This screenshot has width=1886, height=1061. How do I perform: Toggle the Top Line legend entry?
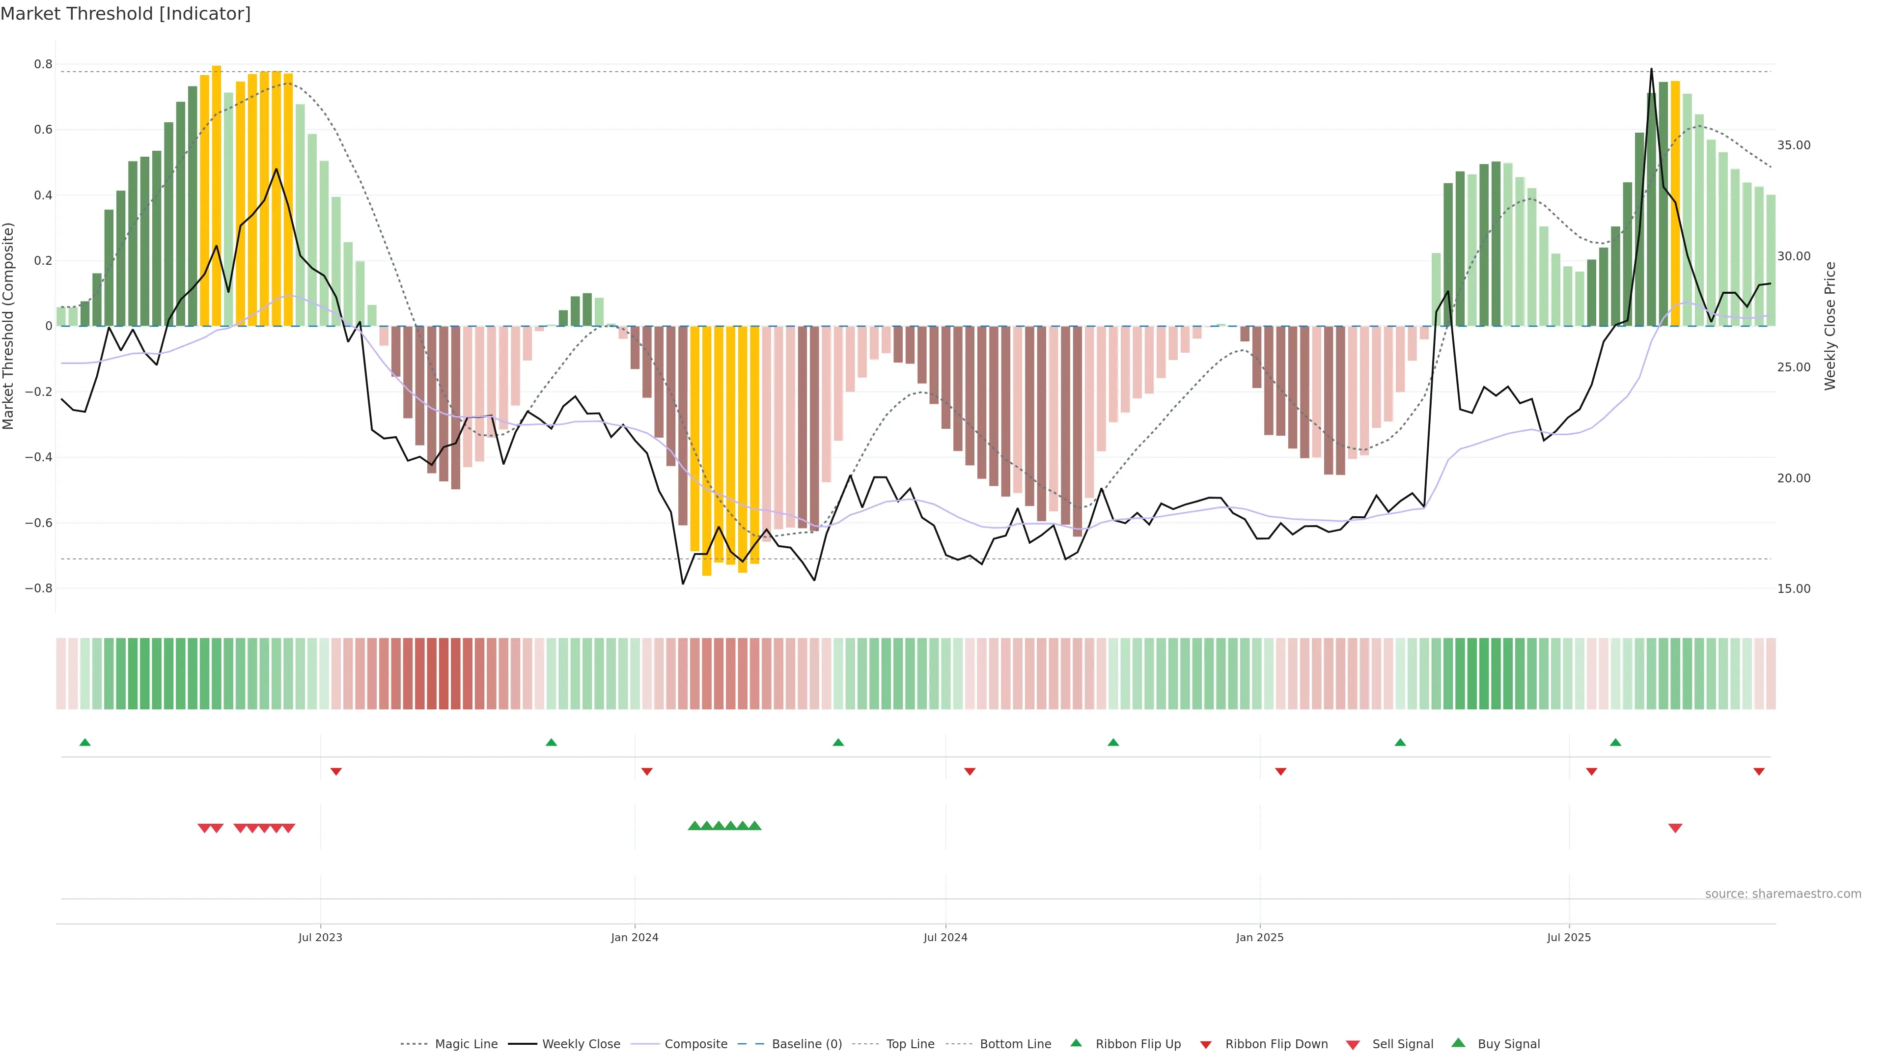(x=910, y=1044)
